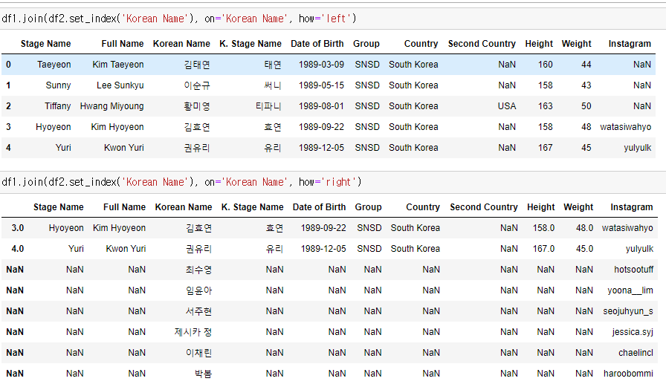Click 'haroobommi' Instagram cell
666x387 pixels.
[628, 374]
